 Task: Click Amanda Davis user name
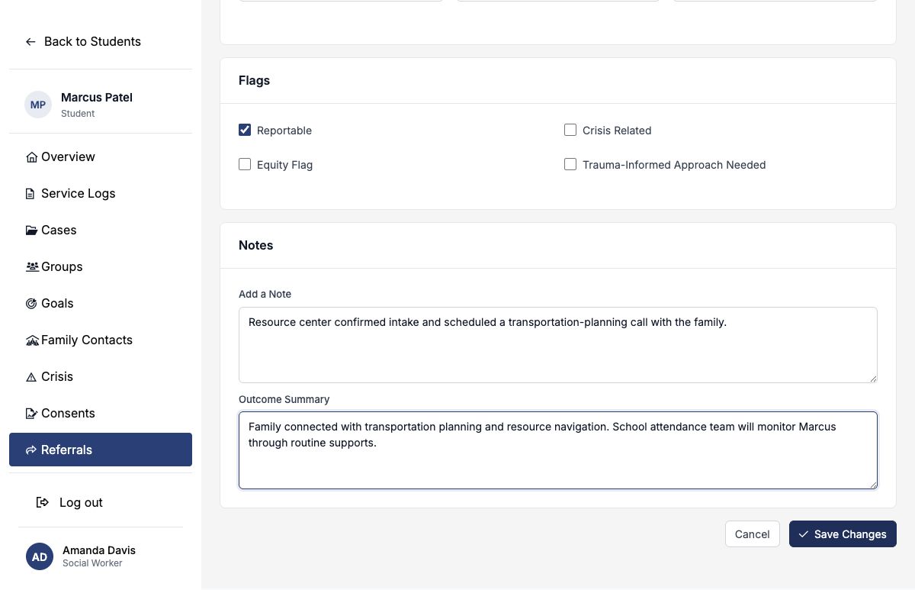tap(99, 550)
